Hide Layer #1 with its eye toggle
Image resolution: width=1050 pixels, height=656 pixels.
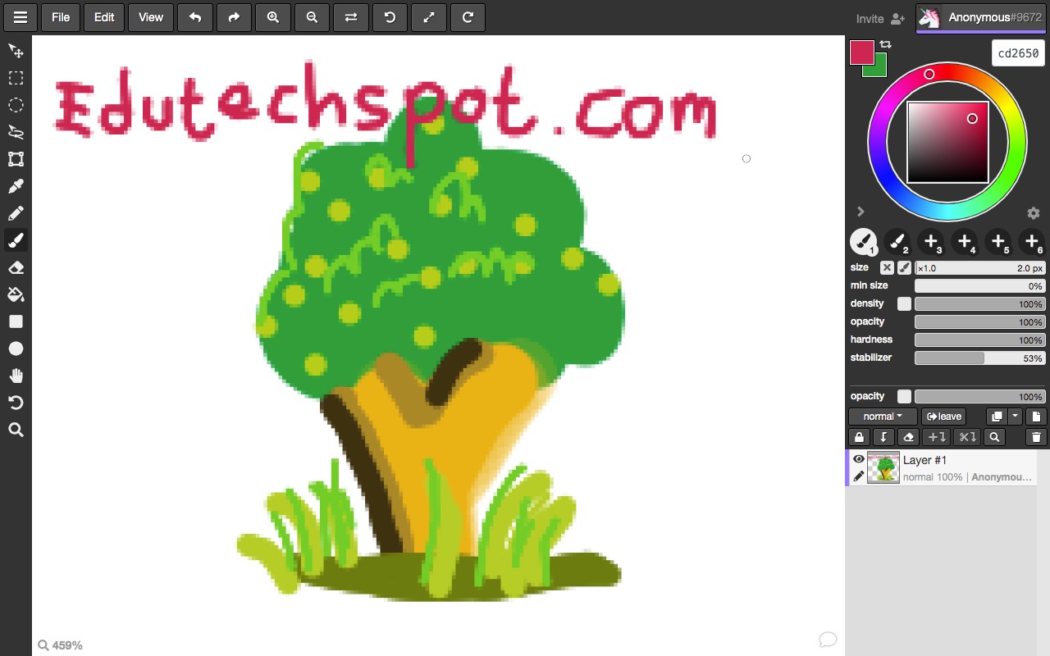click(x=858, y=458)
